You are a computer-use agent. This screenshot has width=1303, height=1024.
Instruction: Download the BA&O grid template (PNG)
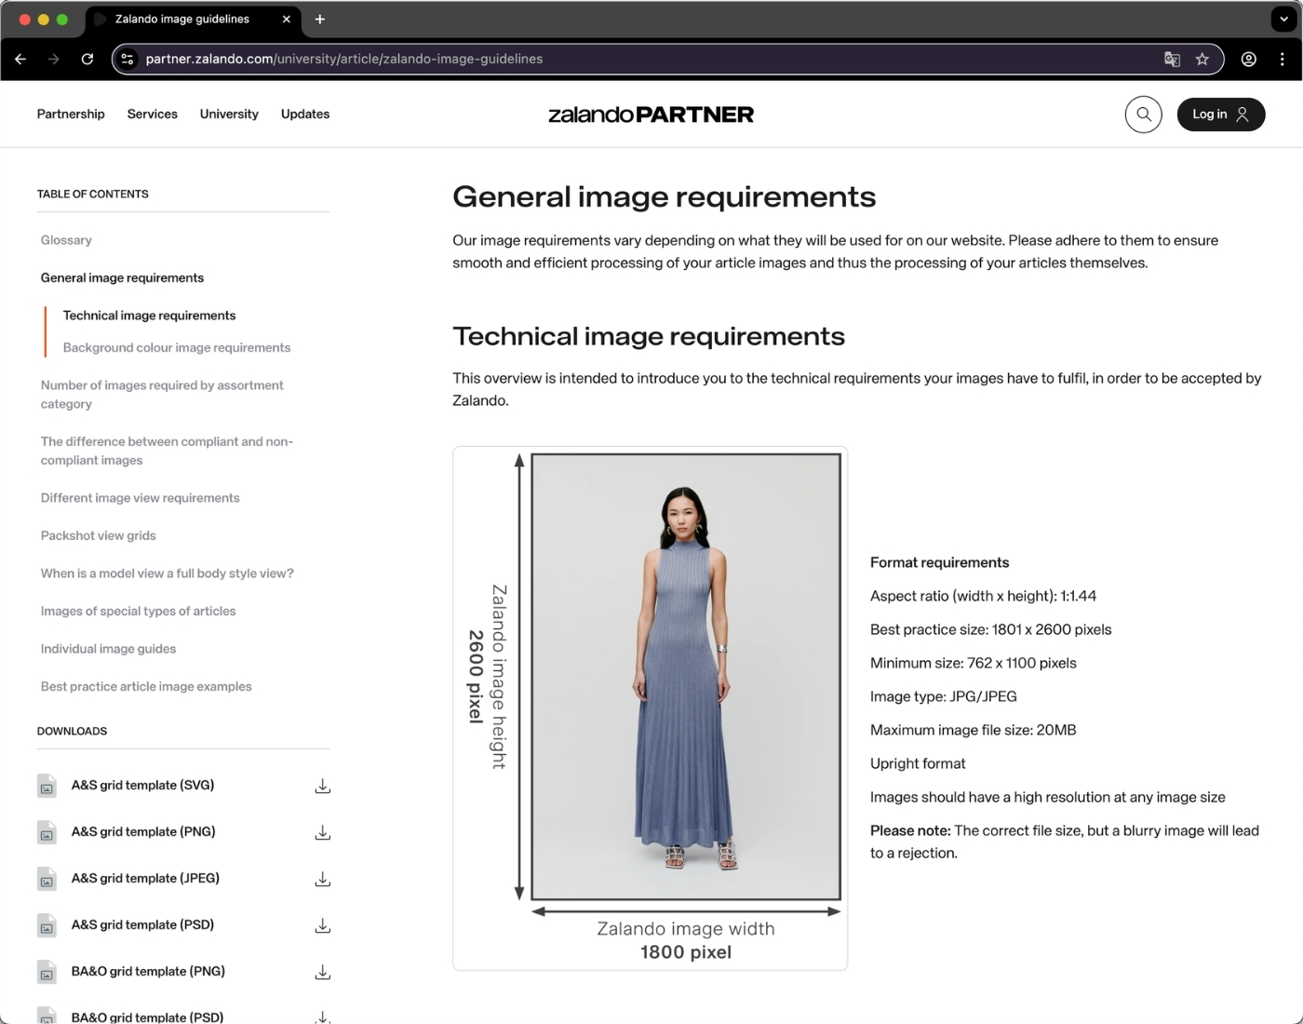322,972
